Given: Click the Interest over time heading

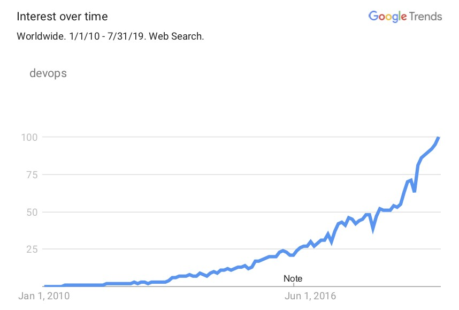Looking at the screenshot, I should (62, 17).
